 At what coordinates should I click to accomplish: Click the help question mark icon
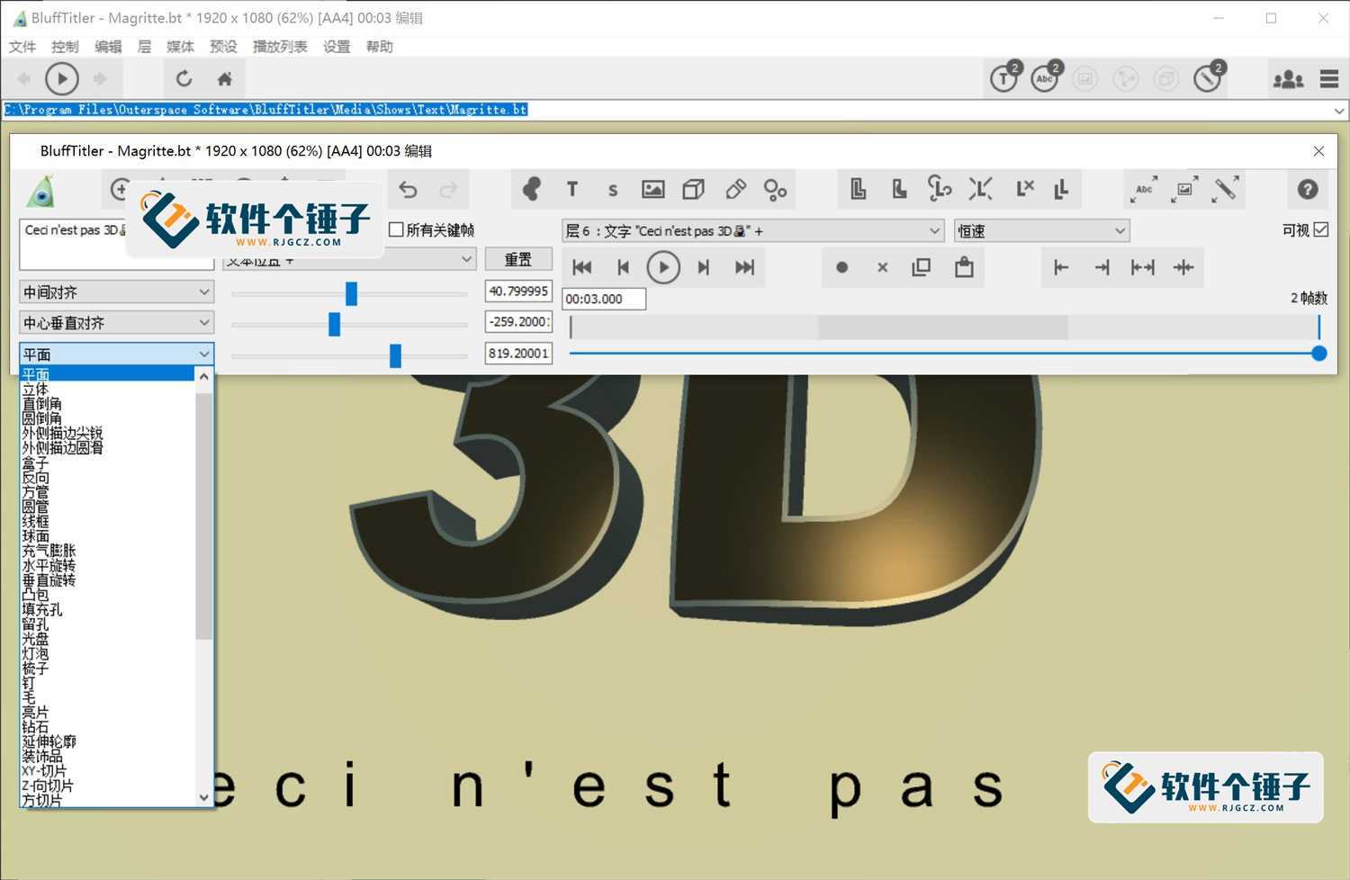[1307, 189]
